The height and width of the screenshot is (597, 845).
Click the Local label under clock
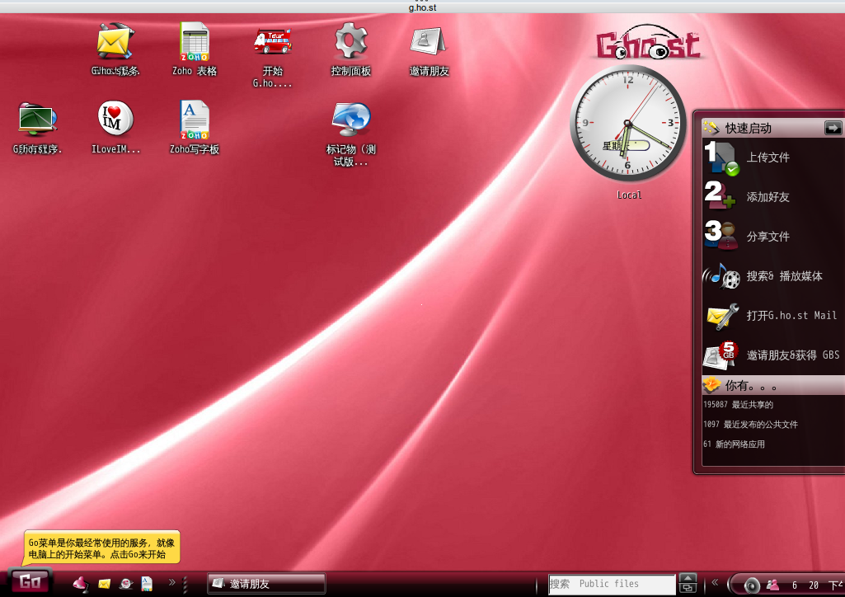[x=629, y=195]
